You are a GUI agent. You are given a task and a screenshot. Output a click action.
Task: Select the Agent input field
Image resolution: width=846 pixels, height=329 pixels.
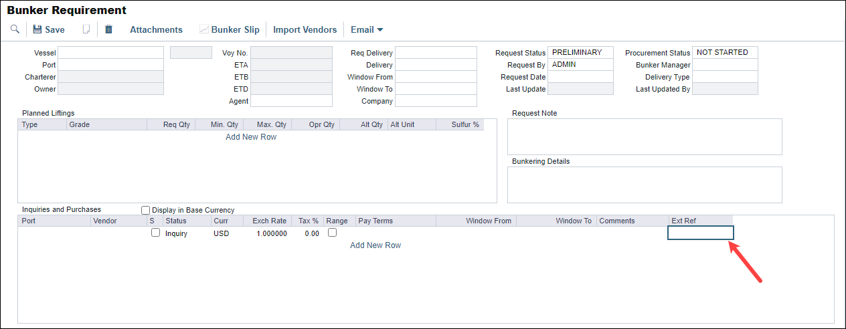[291, 101]
